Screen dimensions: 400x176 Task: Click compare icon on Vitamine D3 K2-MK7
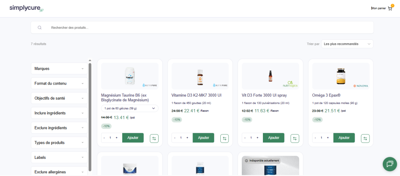tap(225, 138)
